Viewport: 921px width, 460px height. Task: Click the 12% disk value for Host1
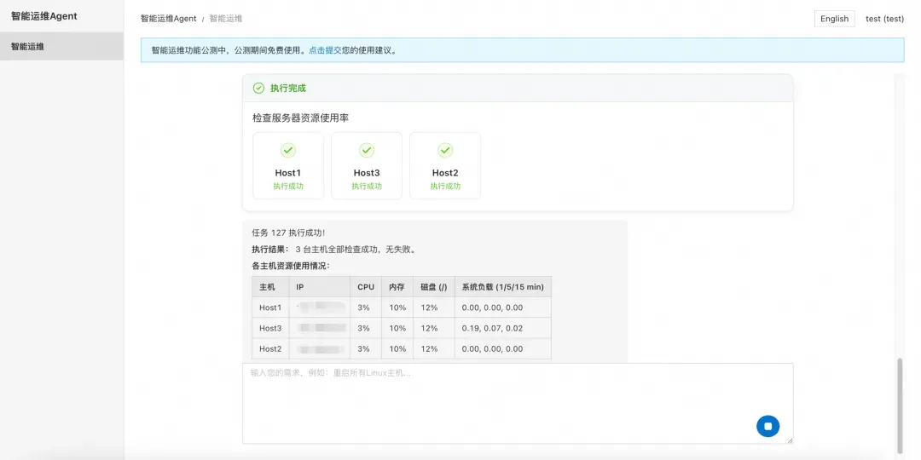[x=429, y=308]
